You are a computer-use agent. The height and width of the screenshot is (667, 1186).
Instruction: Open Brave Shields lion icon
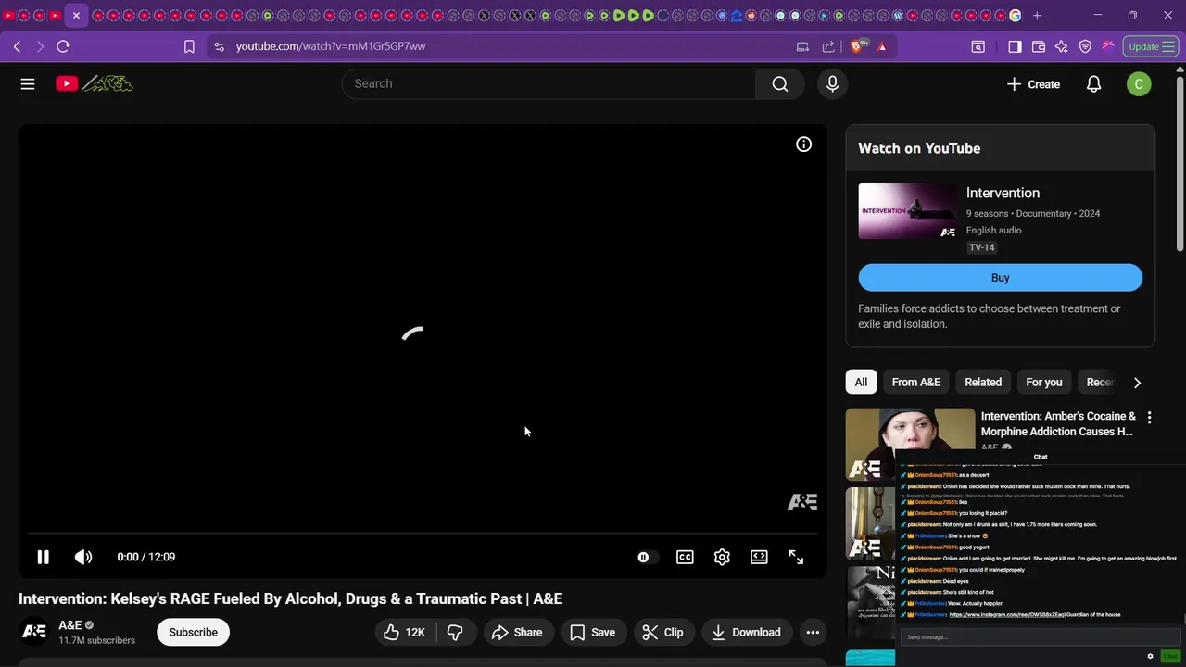coord(859,46)
